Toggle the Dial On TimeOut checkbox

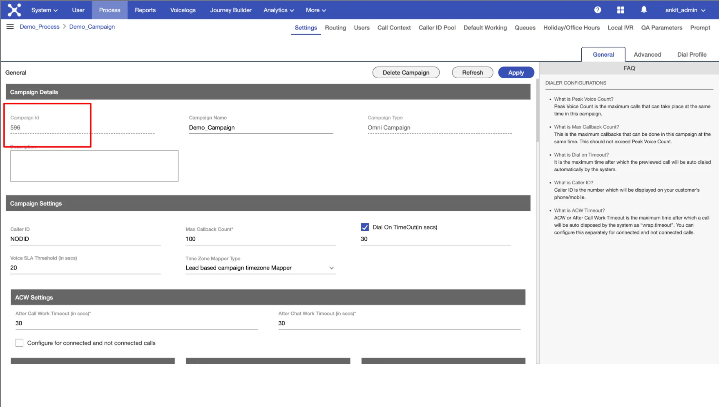click(365, 227)
